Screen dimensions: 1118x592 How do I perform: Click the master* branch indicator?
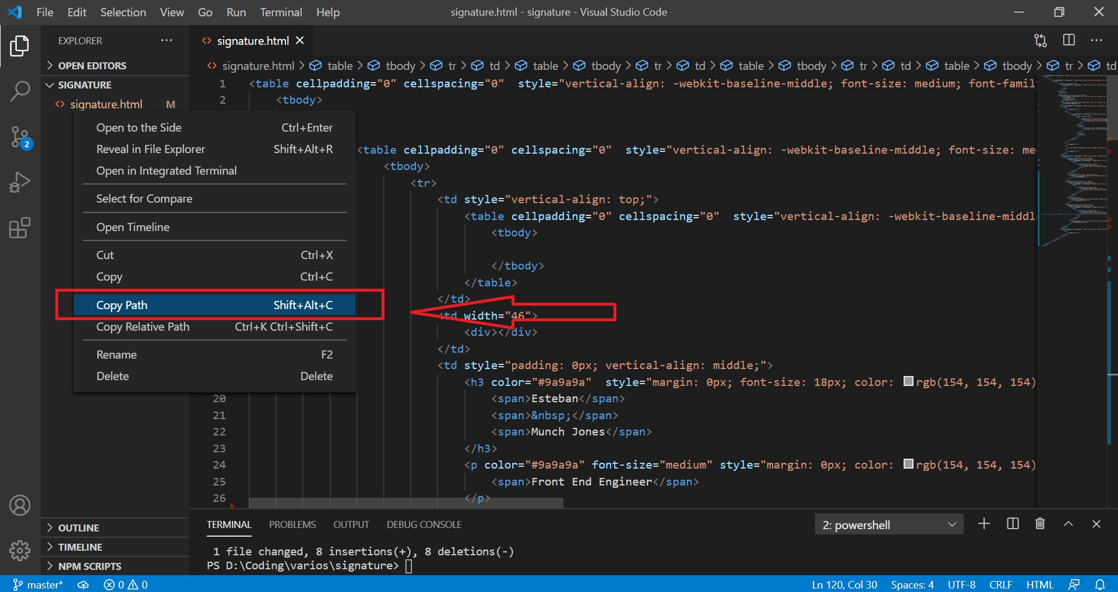coord(38,584)
